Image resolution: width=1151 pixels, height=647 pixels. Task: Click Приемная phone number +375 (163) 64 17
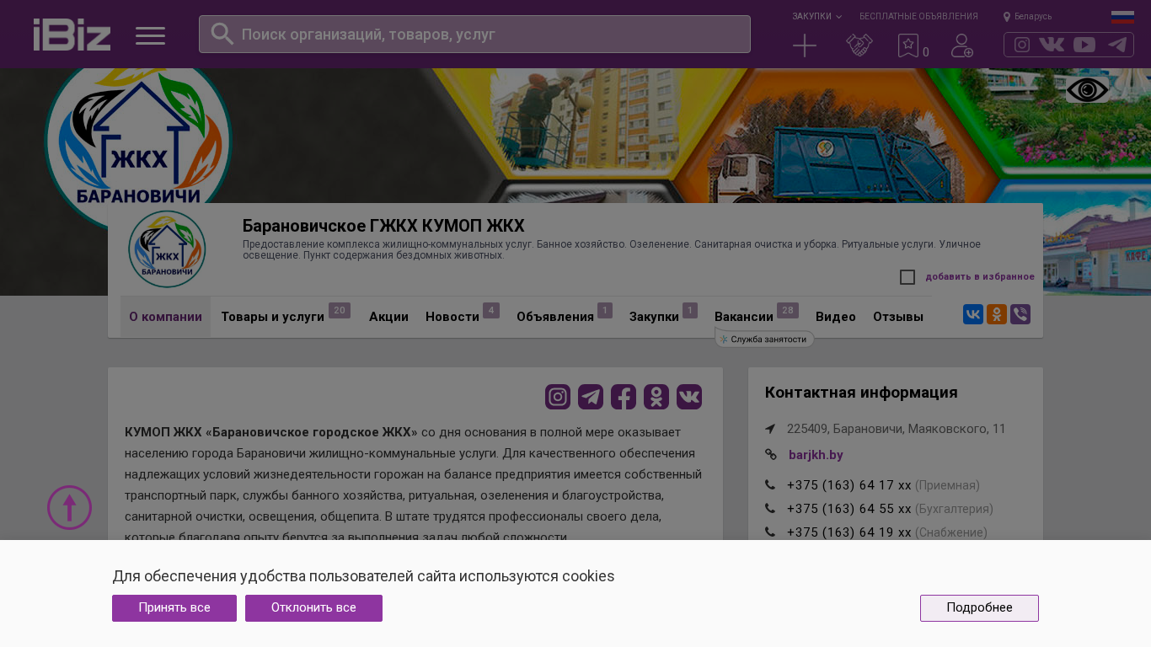pyautogui.click(x=849, y=485)
